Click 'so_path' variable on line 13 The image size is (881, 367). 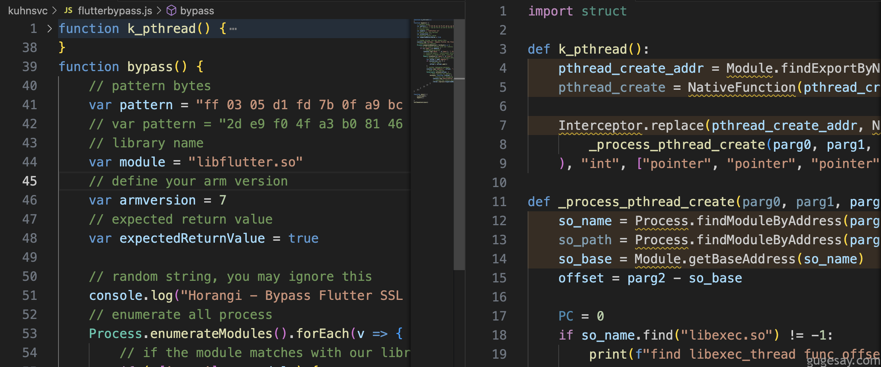[x=585, y=240]
